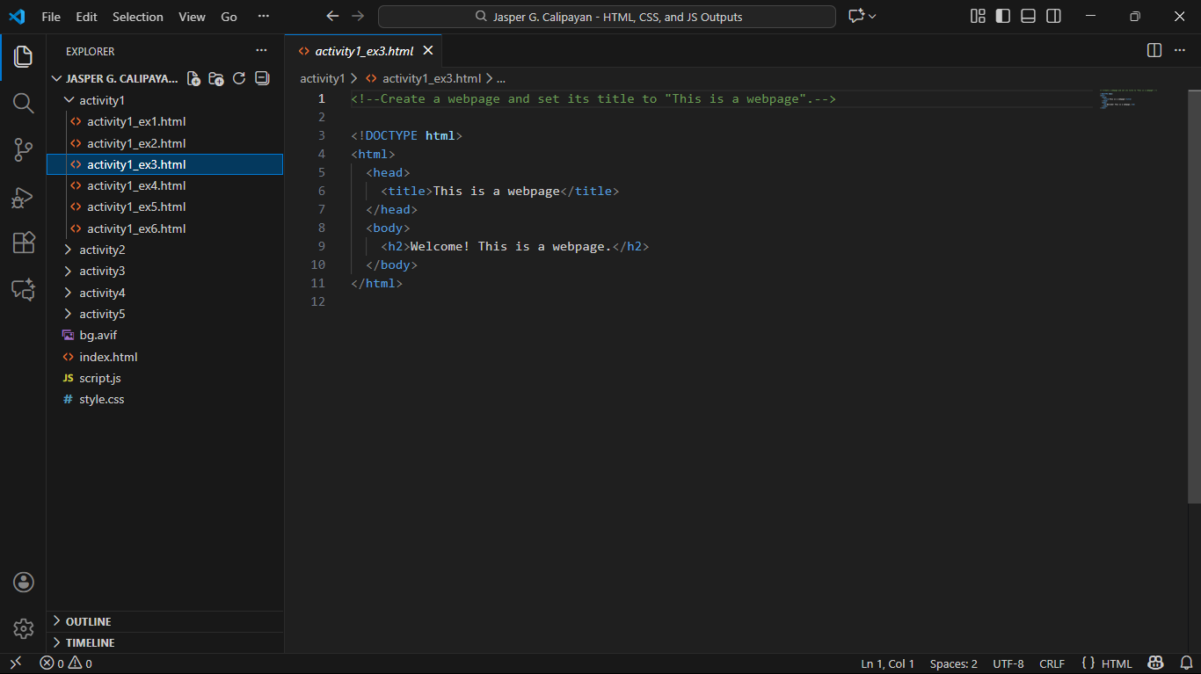
Task: Click the notifications bell in status bar
Action: tap(1185, 663)
